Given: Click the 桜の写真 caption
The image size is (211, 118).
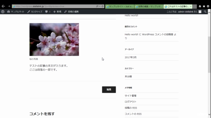Looking at the screenshot, I should [34, 59].
